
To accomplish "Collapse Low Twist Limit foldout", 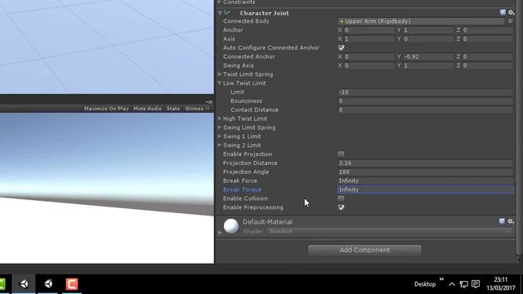I will [220, 83].
